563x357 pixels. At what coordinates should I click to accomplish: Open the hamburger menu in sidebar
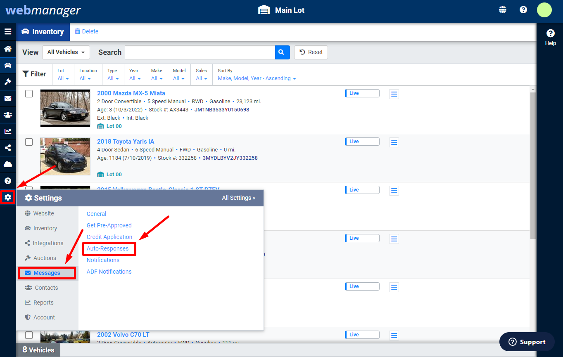tap(8, 32)
